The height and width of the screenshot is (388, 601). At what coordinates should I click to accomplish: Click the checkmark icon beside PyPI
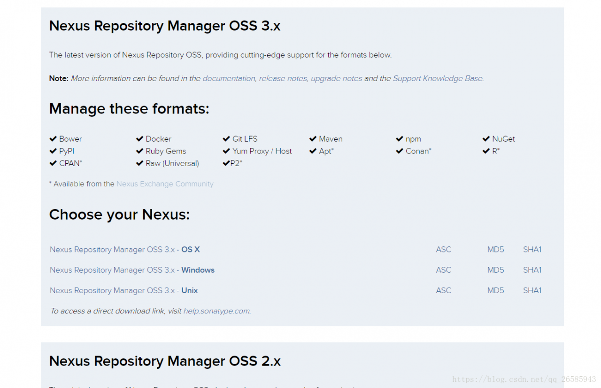tap(53, 151)
